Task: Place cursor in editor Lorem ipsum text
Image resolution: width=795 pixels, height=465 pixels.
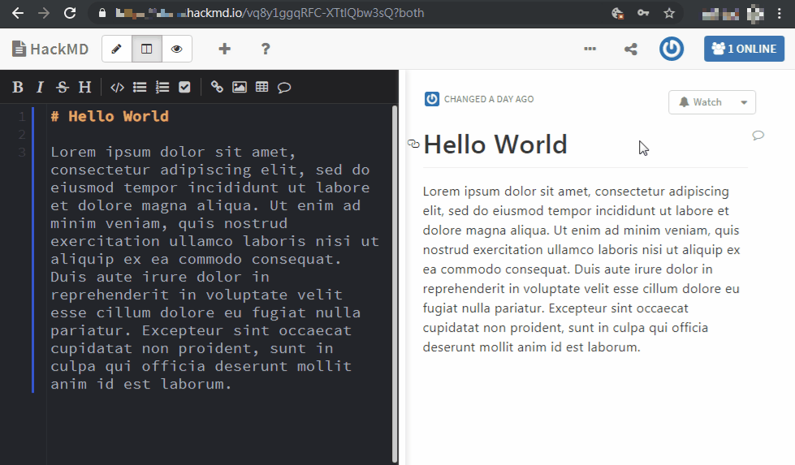Action: click(x=215, y=268)
